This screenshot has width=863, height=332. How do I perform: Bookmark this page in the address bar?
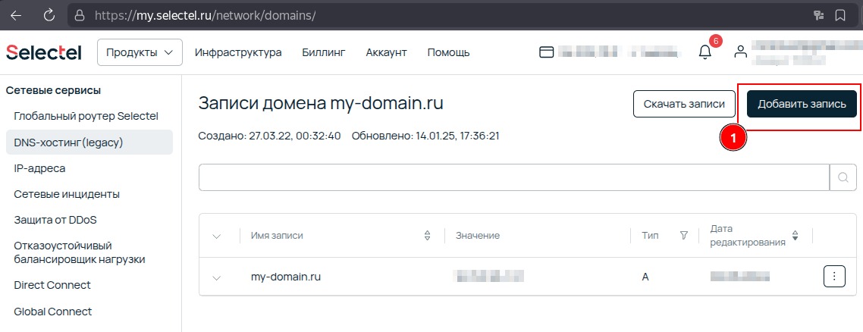pyautogui.click(x=839, y=14)
